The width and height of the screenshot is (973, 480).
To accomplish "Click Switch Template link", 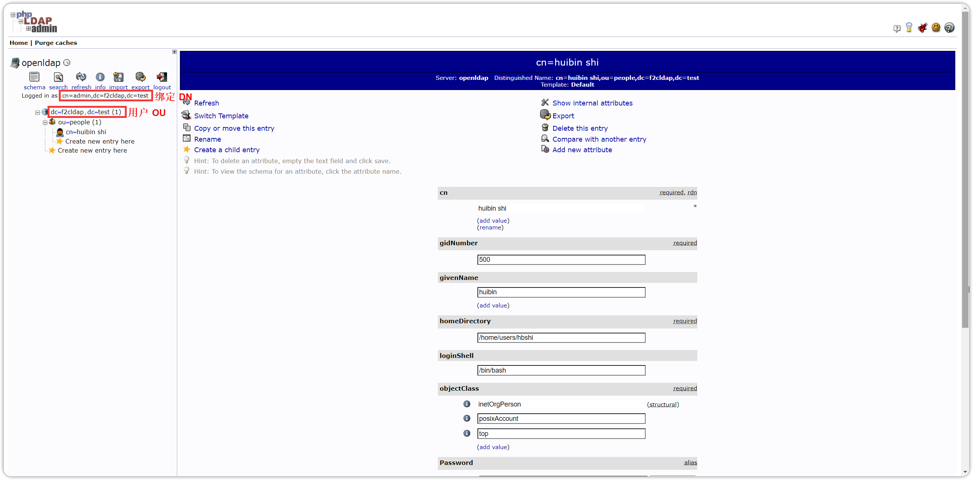I will pos(221,116).
